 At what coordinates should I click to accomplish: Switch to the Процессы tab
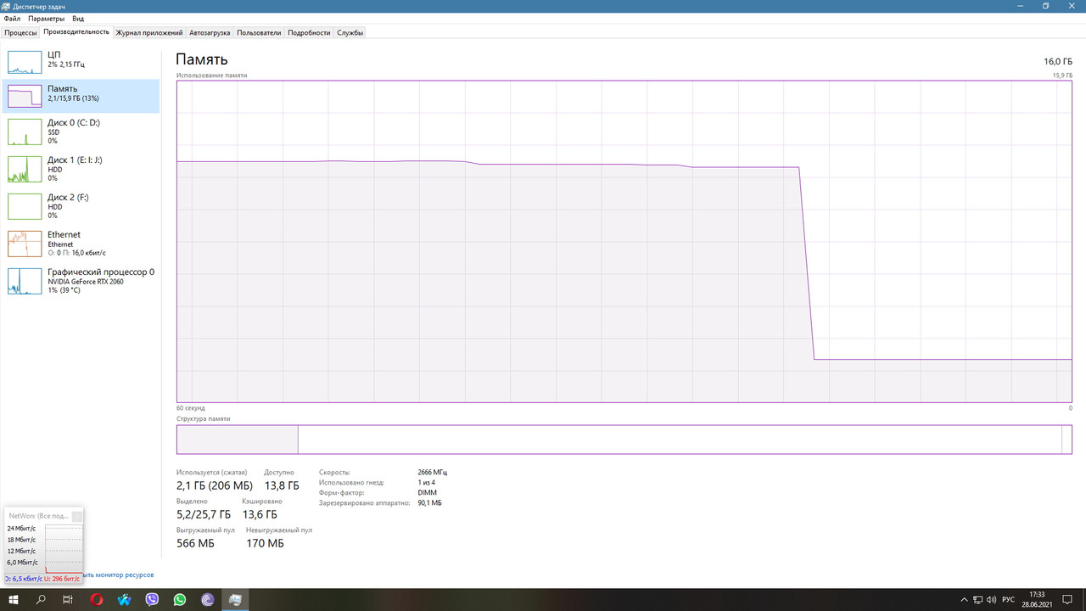coord(20,32)
